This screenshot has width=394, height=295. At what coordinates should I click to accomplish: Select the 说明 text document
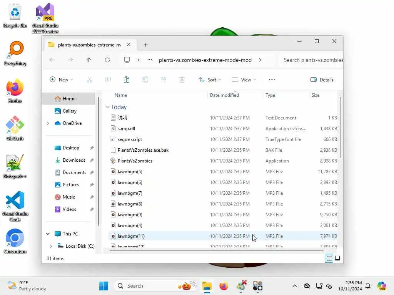coord(223,118)
